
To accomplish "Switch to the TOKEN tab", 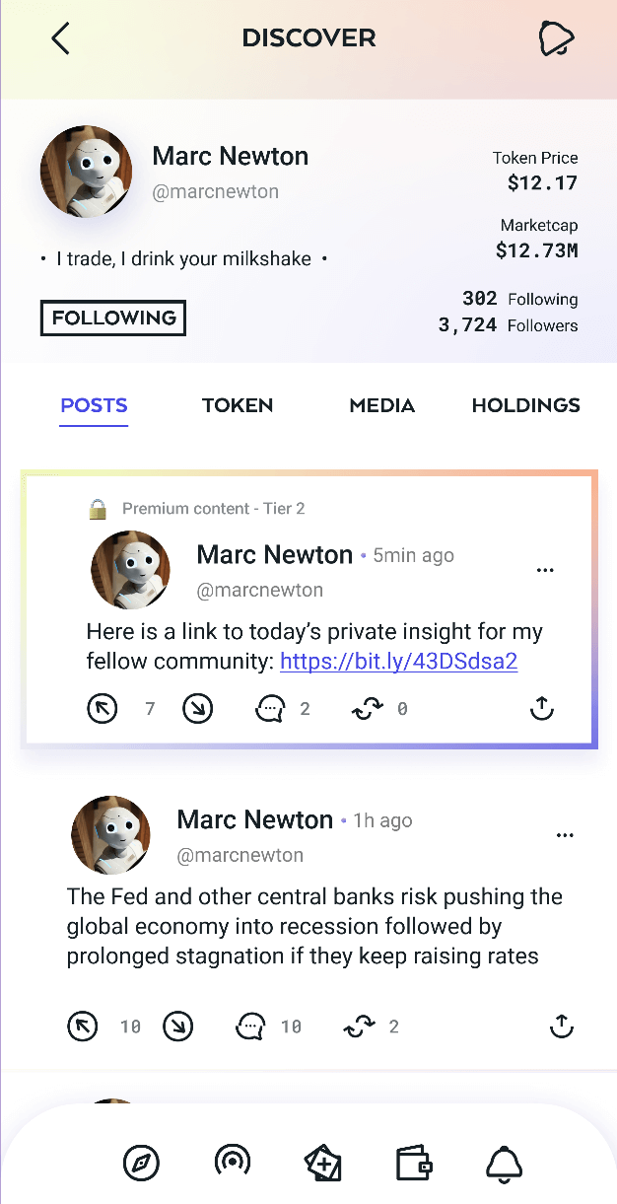I will [x=238, y=405].
